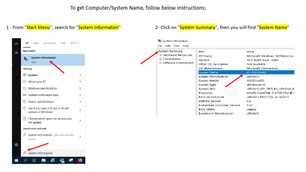Select the Other OS Description row
The width and height of the screenshot is (306, 172).
(246, 64)
